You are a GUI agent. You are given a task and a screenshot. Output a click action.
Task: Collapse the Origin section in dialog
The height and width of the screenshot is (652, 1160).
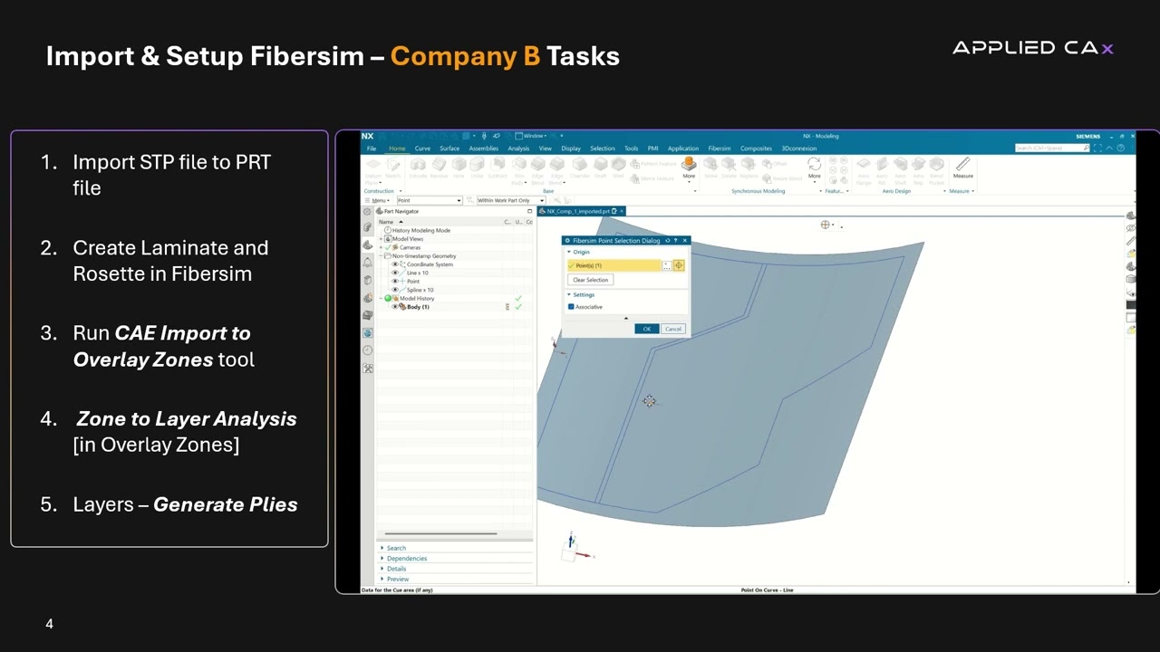coord(569,252)
